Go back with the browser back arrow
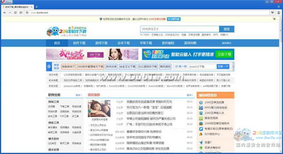283x154 pixels. 5,13
